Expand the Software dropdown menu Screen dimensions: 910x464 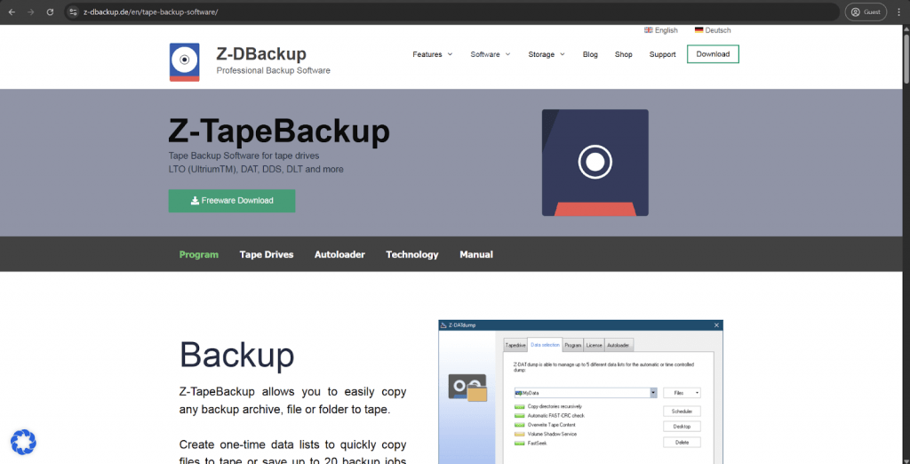pyautogui.click(x=490, y=54)
